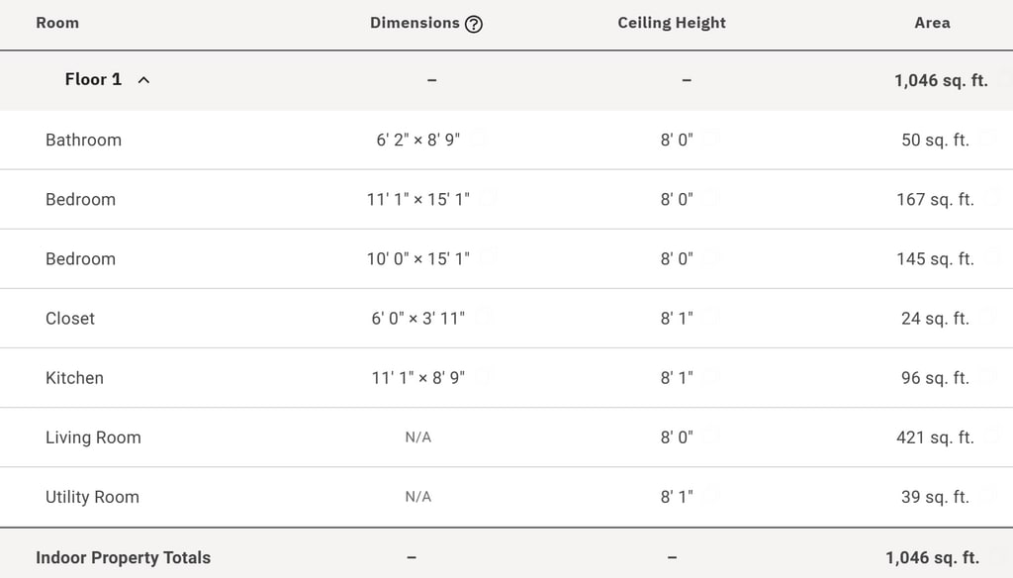This screenshot has height=578, width=1013.
Task: Click the Floor 1 row label
Action: (x=93, y=79)
